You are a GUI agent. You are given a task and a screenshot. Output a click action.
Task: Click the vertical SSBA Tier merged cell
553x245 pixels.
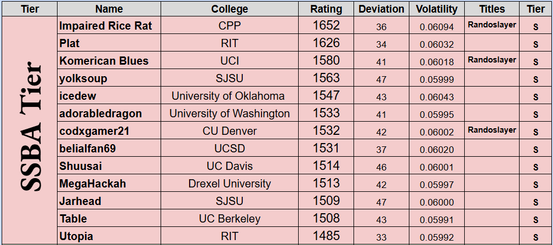[30, 129]
